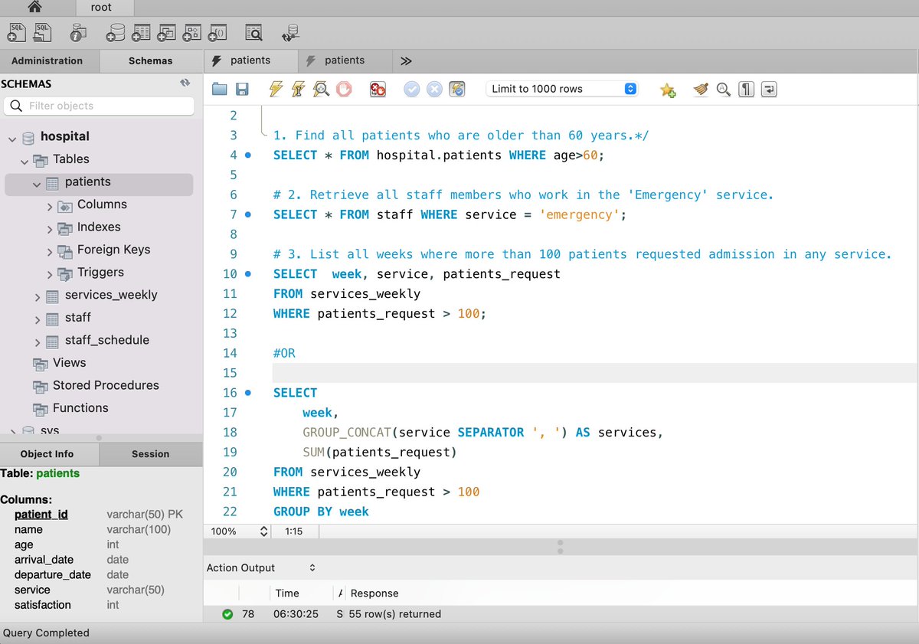Create a new schema icon

point(116,32)
